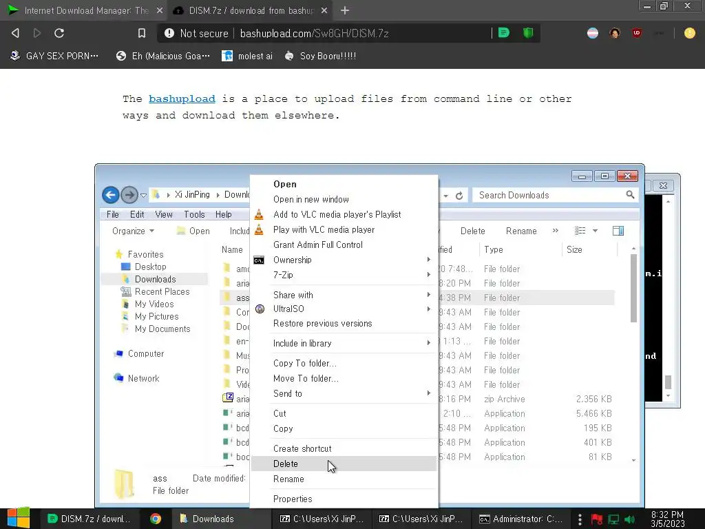Image resolution: width=705 pixels, height=529 pixels.
Task: Select Computer in the navigation pane
Action: click(139, 353)
